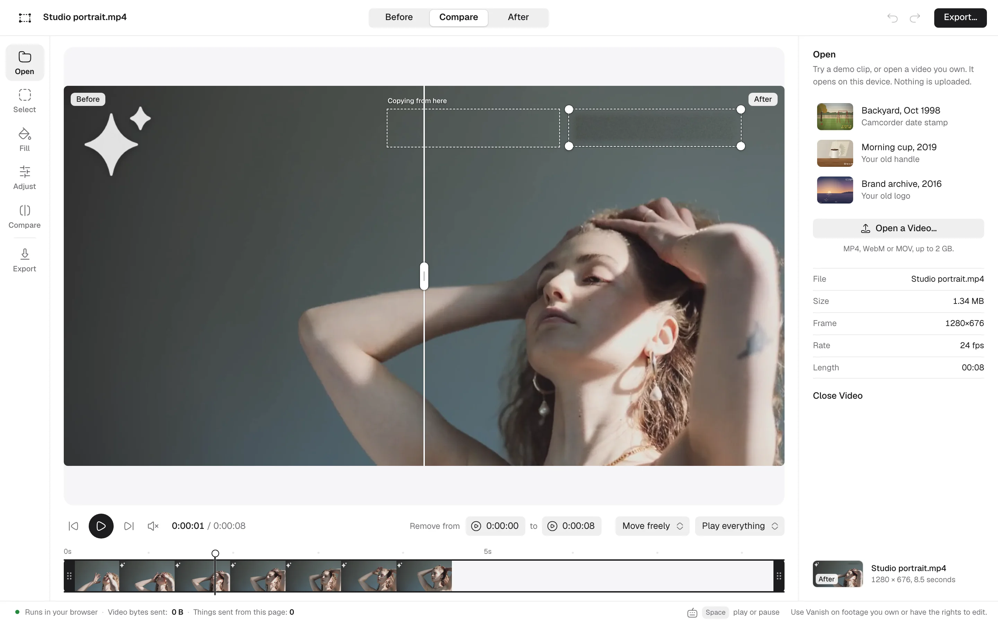Switch to the After view tab
Image resolution: width=998 pixels, height=623 pixels.
click(x=518, y=17)
